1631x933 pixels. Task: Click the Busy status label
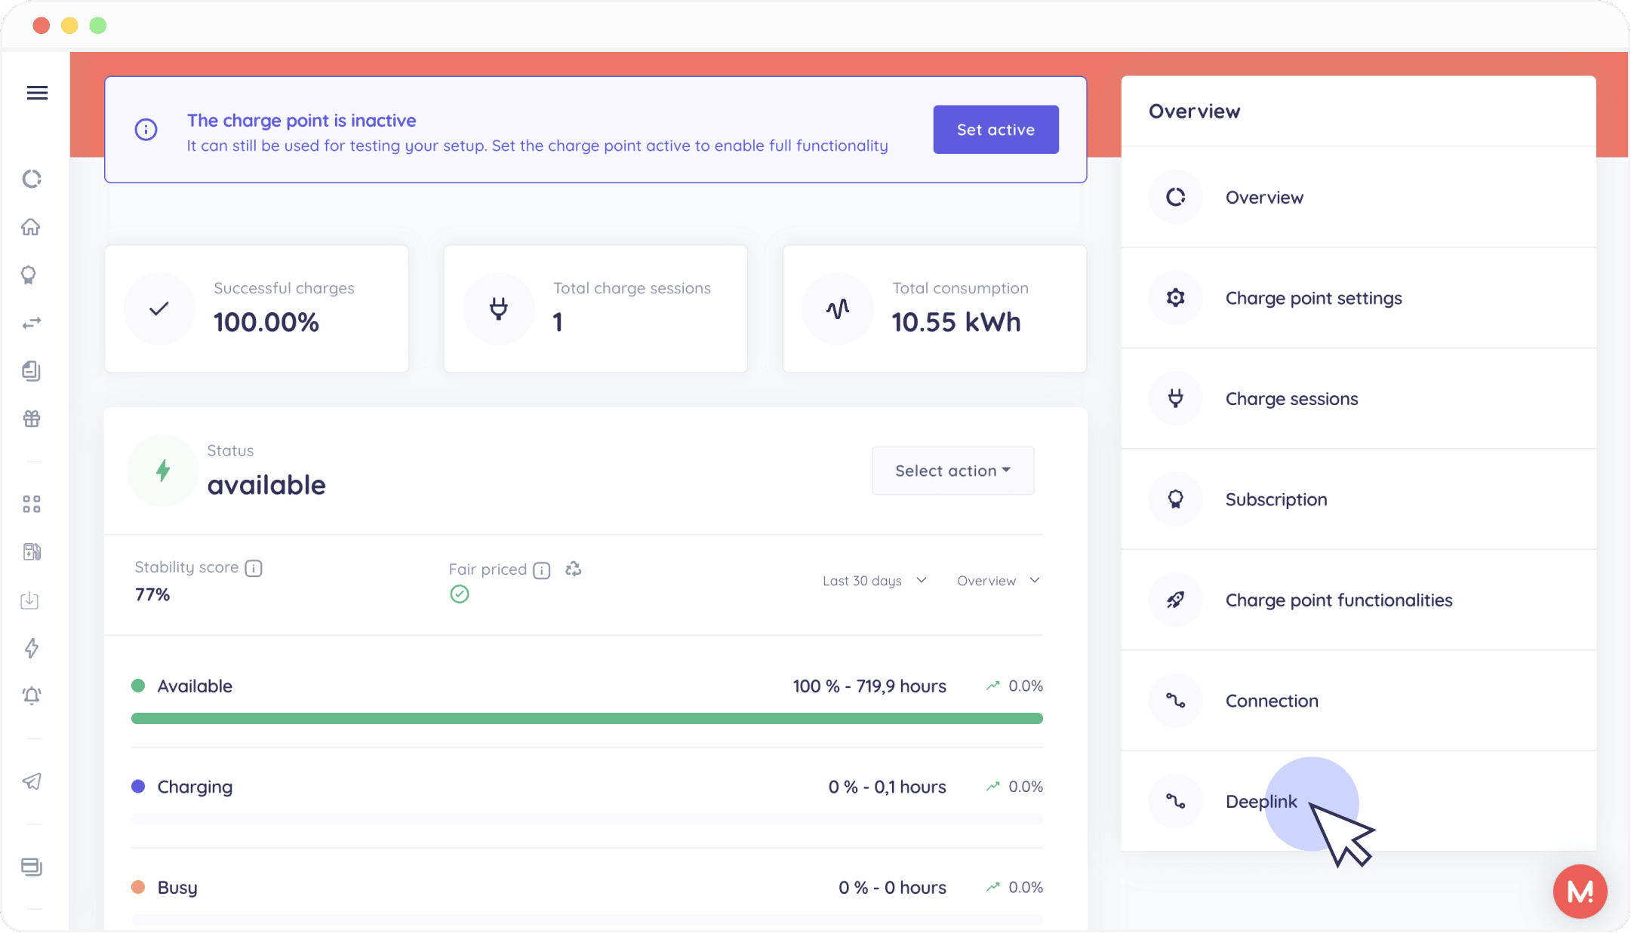click(x=177, y=888)
